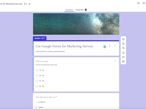Open section three-dot more options
Viewport: 146px width, 109px height.
(x=115, y=45)
